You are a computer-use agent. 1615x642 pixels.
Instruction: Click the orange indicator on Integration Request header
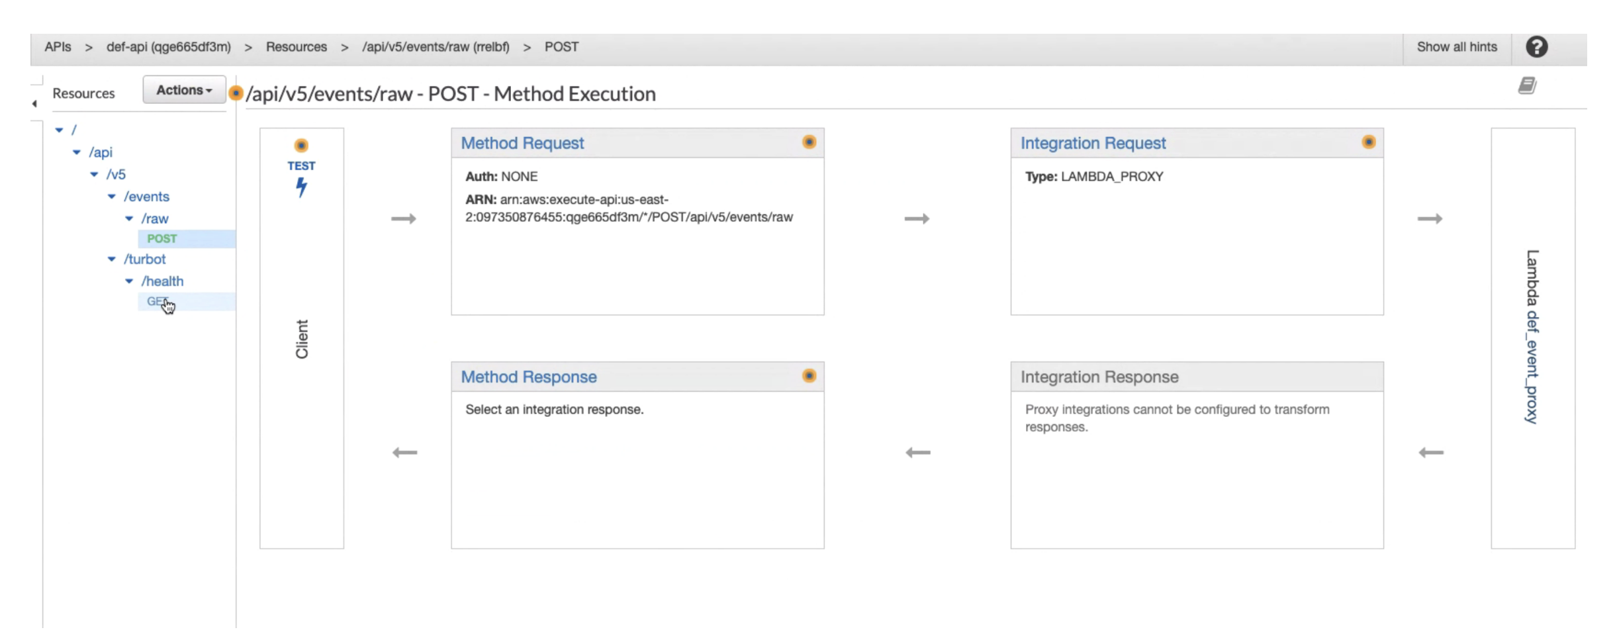(x=1369, y=142)
